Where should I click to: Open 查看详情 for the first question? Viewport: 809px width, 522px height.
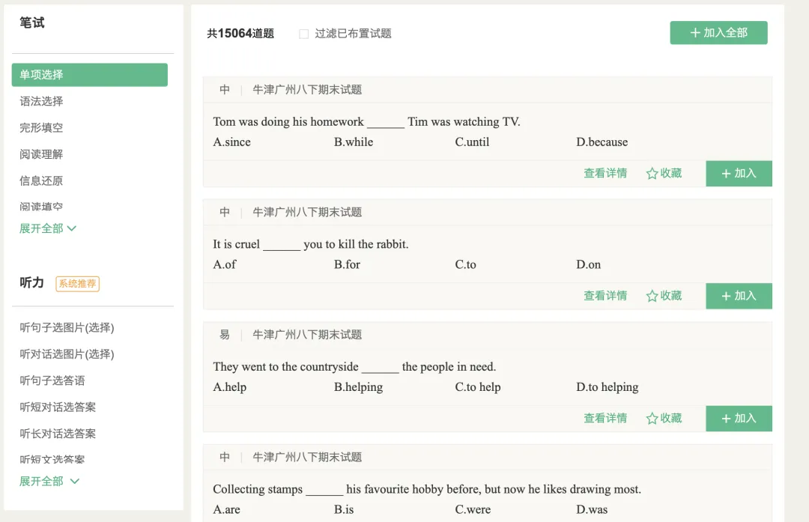605,173
